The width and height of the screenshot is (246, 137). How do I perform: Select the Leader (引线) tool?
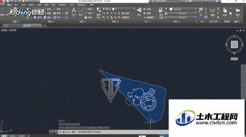click(x=88, y=13)
